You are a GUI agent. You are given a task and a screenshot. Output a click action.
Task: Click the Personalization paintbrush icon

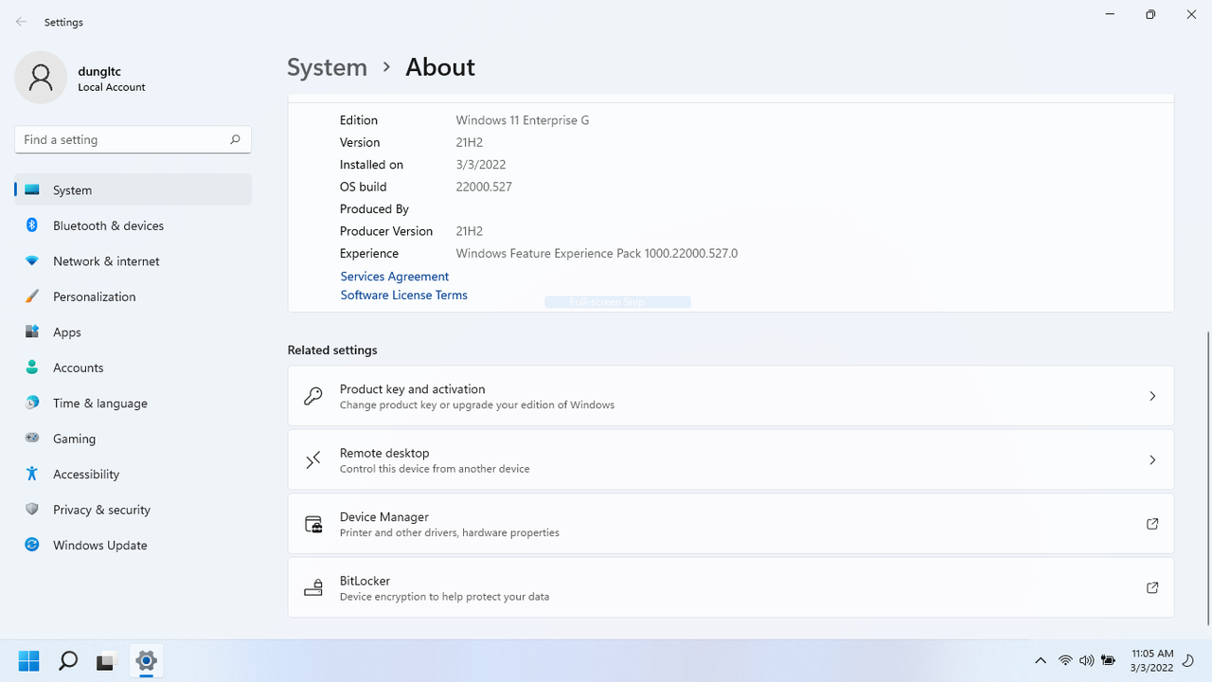click(x=31, y=296)
